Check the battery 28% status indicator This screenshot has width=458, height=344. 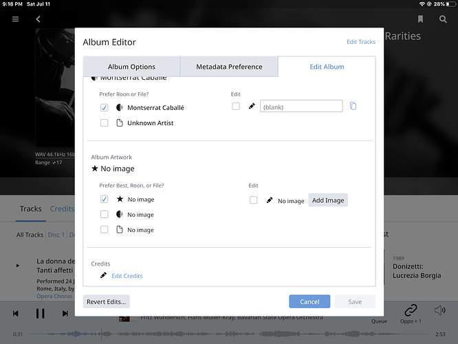[x=444, y=4]
